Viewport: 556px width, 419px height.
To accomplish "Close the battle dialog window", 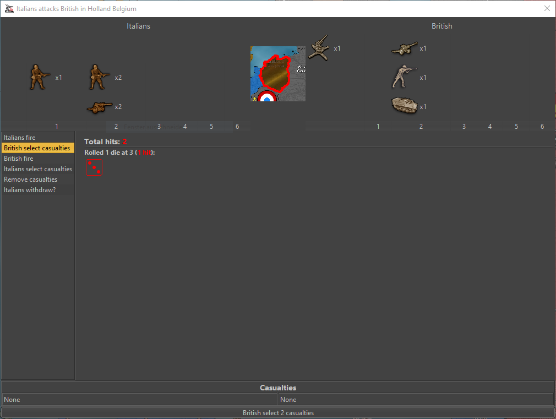I will point(547,8).
